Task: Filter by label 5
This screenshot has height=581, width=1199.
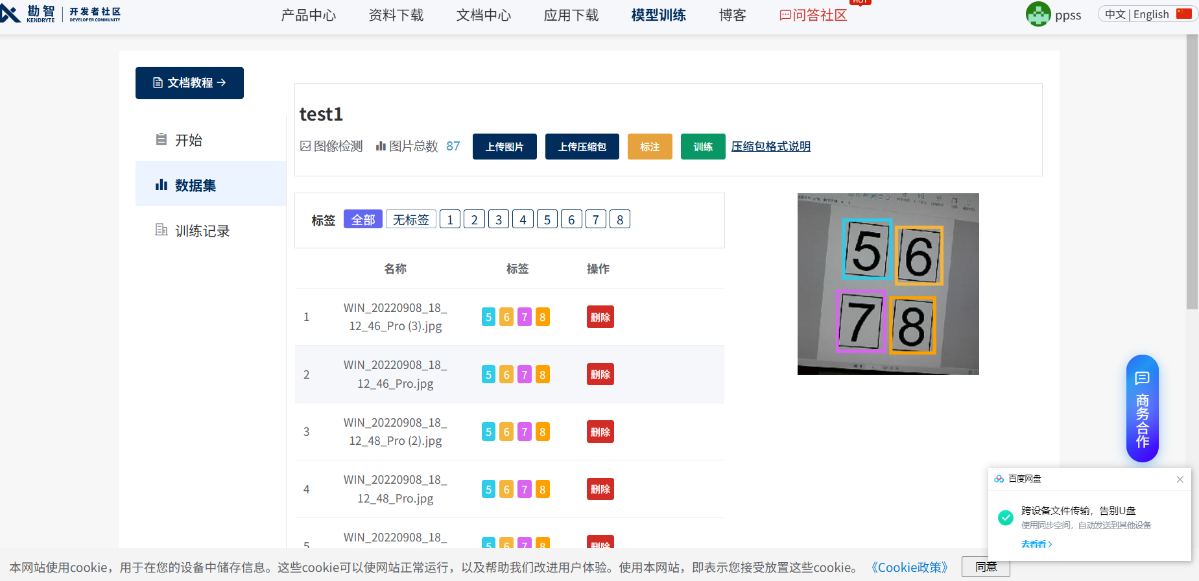Action: [547, 219]
